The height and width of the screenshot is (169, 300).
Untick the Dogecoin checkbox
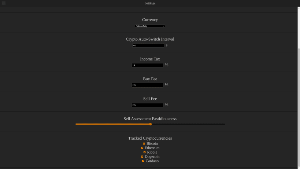point(142,157)
